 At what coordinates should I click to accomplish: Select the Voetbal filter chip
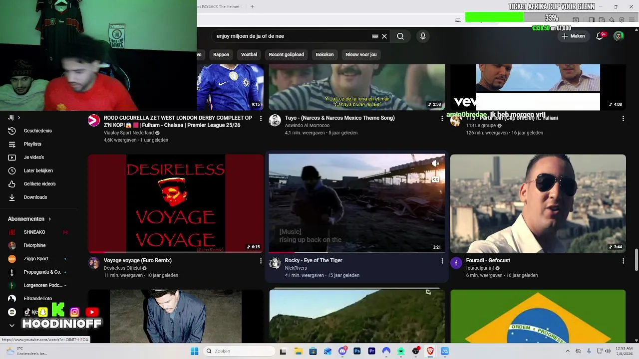point(249,54)
